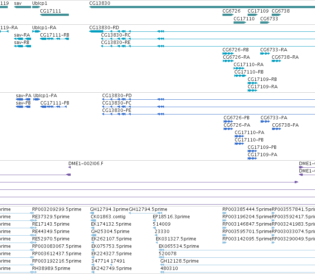Image resolution: width=315 pixels, height=274 pixels.
Task: Click the CG6726-RA transcript glyph
Action: coord(228,61)
